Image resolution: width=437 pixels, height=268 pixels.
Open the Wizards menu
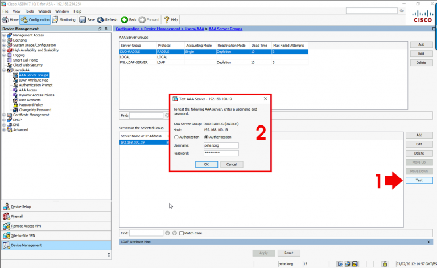coord(44,11)
